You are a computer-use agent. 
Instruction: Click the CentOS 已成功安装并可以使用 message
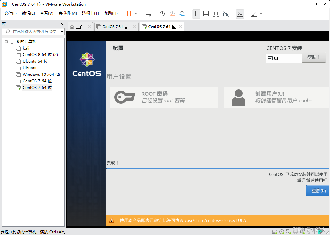pos(298,174)
